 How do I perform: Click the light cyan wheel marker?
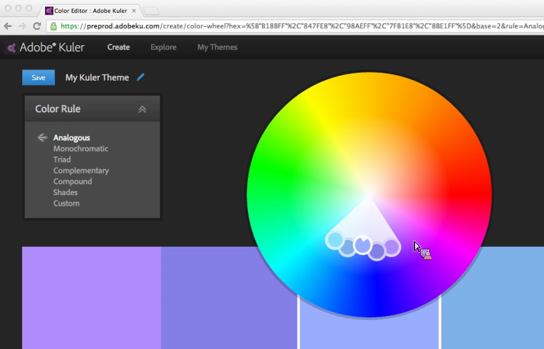tap(334, 239)
